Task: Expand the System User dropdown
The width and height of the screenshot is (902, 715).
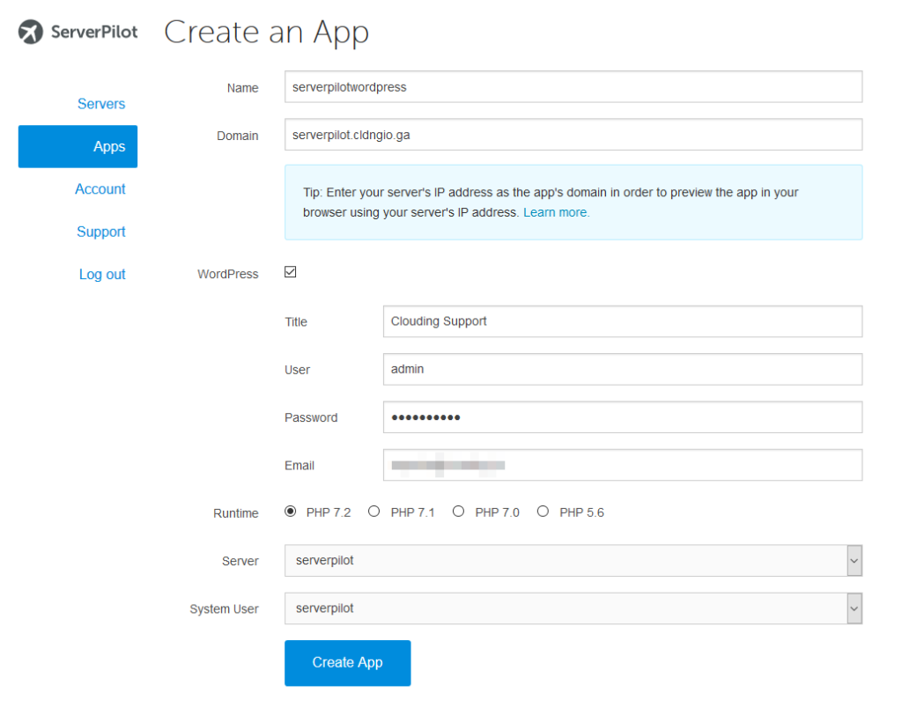Action: pyautogui.click(x=573, y=608)
